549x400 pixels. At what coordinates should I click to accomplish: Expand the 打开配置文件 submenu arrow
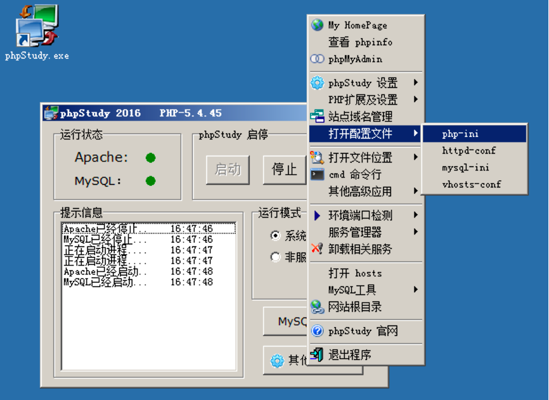[416, 133]
